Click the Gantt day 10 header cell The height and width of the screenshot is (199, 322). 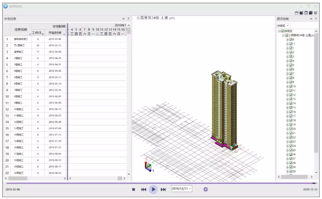[97, 30]
